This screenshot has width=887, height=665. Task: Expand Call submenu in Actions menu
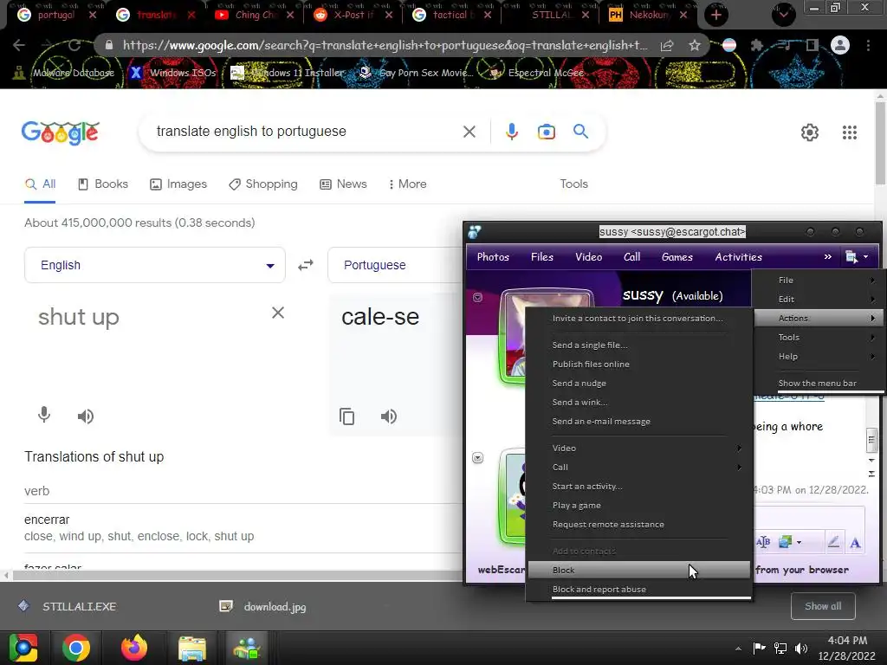click(x=638, y=467)
